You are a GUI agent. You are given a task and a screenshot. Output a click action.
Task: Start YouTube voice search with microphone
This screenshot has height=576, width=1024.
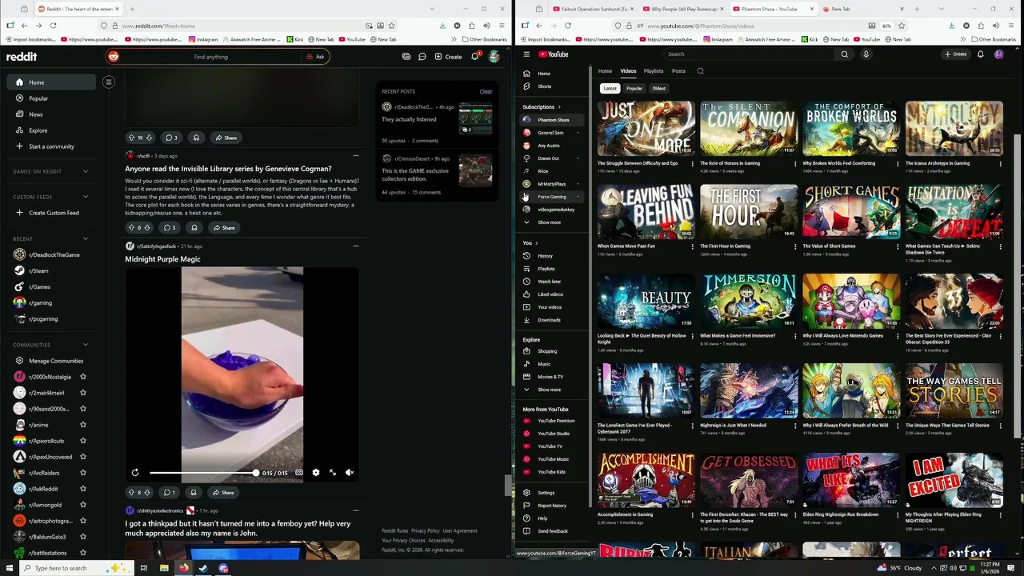pos(866,54)
